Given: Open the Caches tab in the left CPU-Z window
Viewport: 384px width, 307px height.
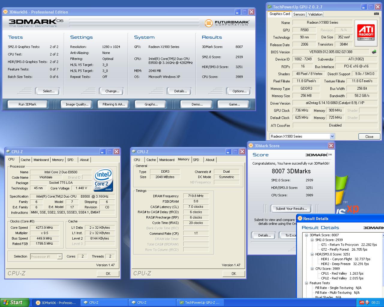Looking at the screenshot, I should 25,160.
